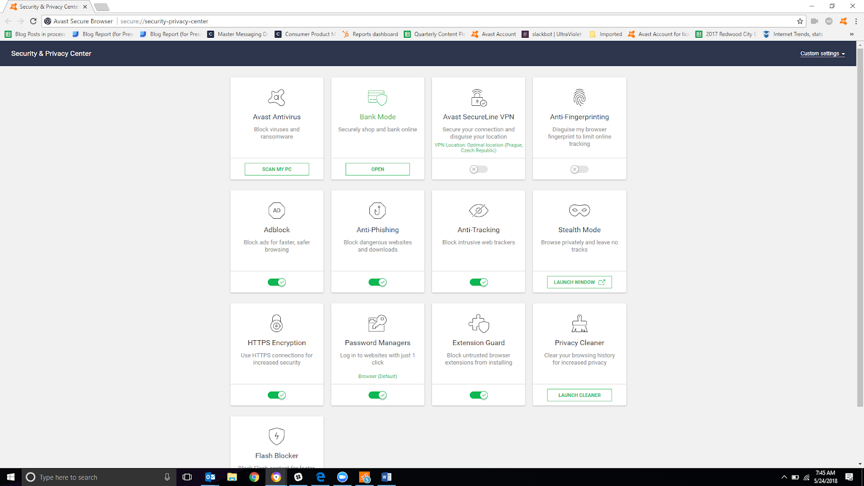Disable the Password Managers toggle
The image size is (864, 486).
(377, 395)
